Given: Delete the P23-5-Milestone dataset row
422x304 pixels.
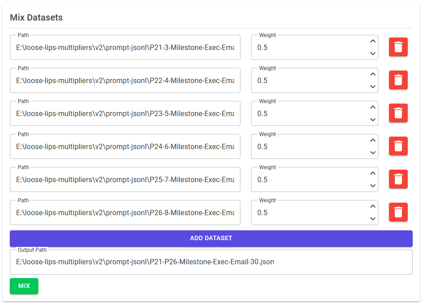Looking at the screenshot, I should point(398,113).
